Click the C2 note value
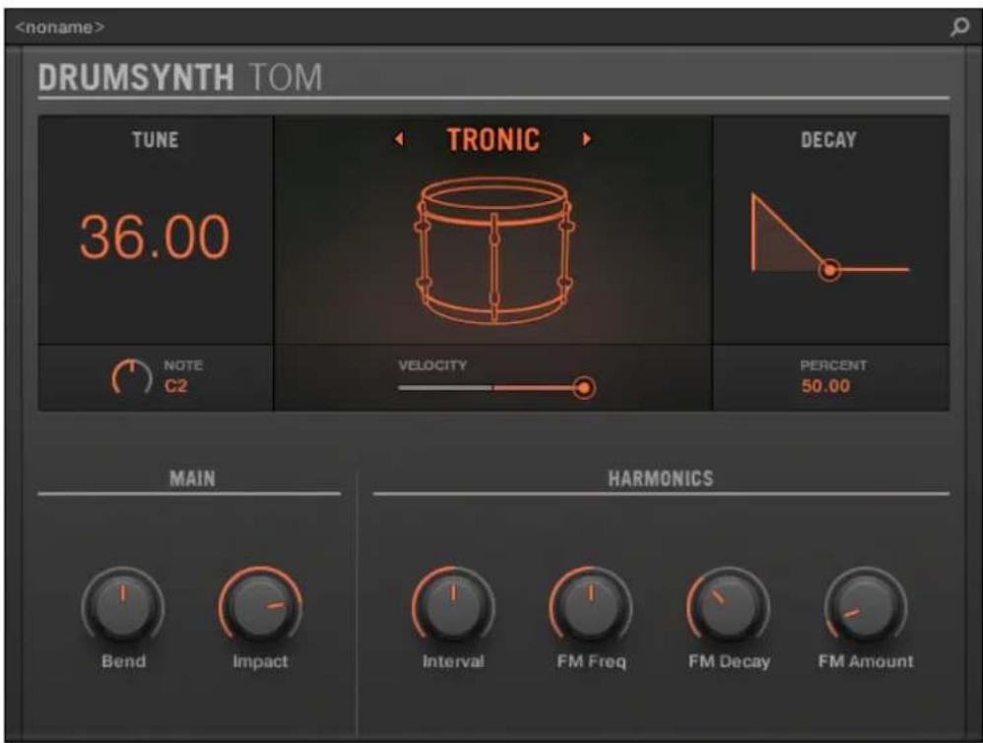This screenshot has height=743, width=983. tap(175, 386)
